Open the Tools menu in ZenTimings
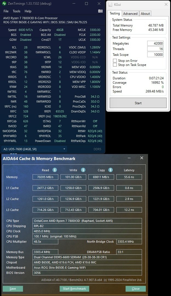 pos(16,11)
